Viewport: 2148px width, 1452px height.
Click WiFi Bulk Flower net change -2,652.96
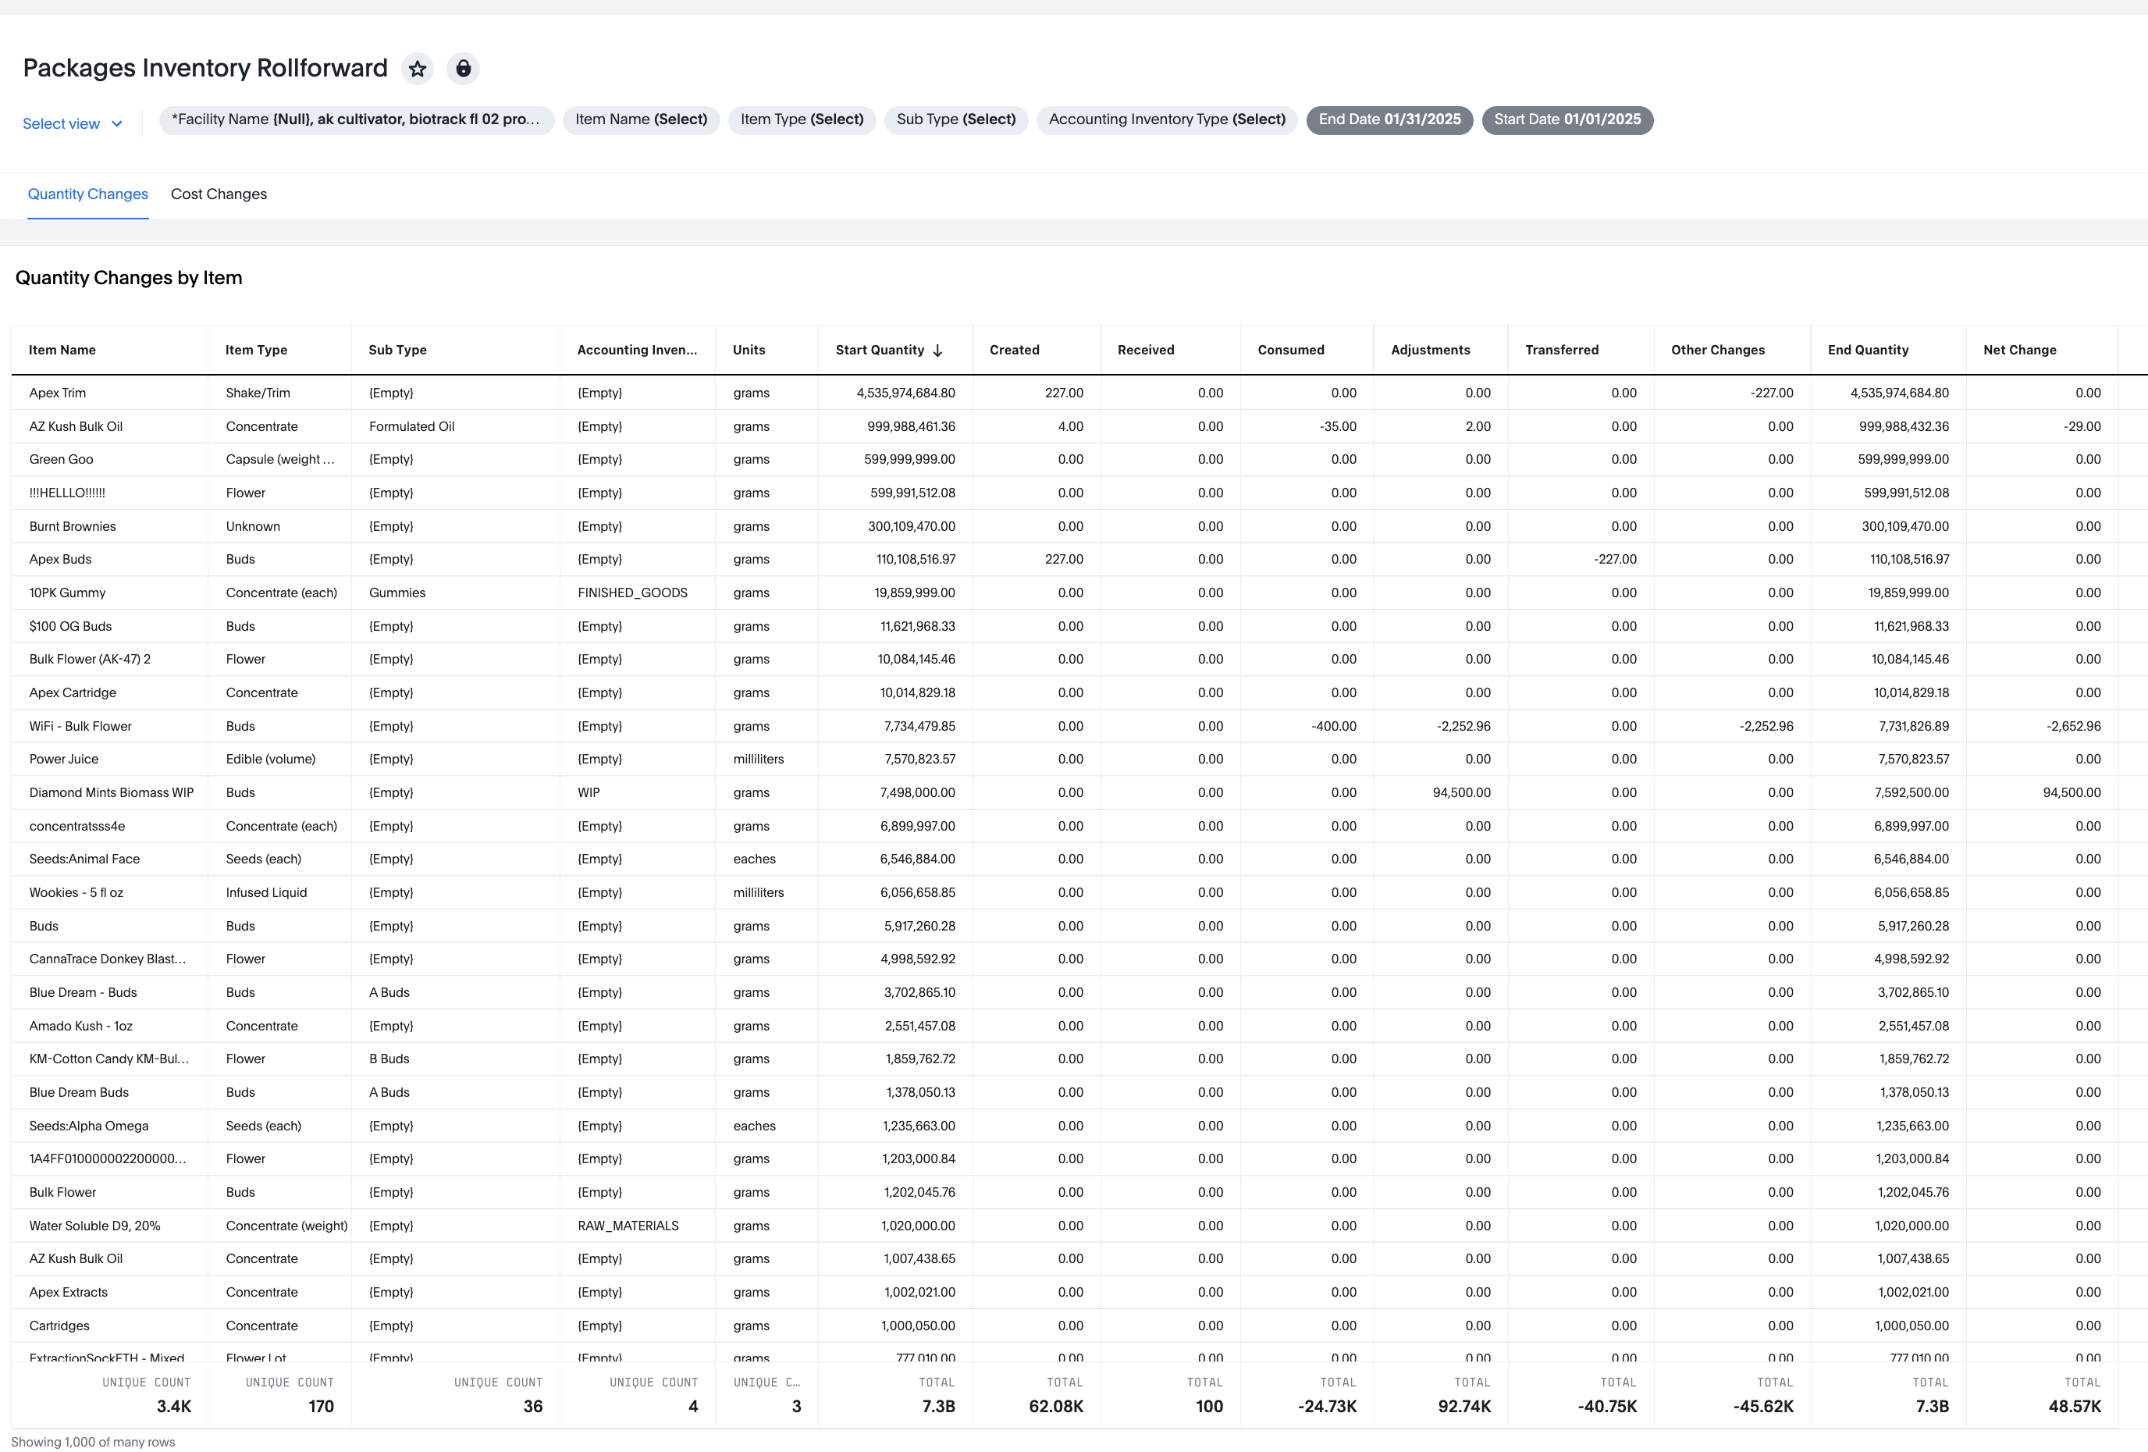[2042, 727]
